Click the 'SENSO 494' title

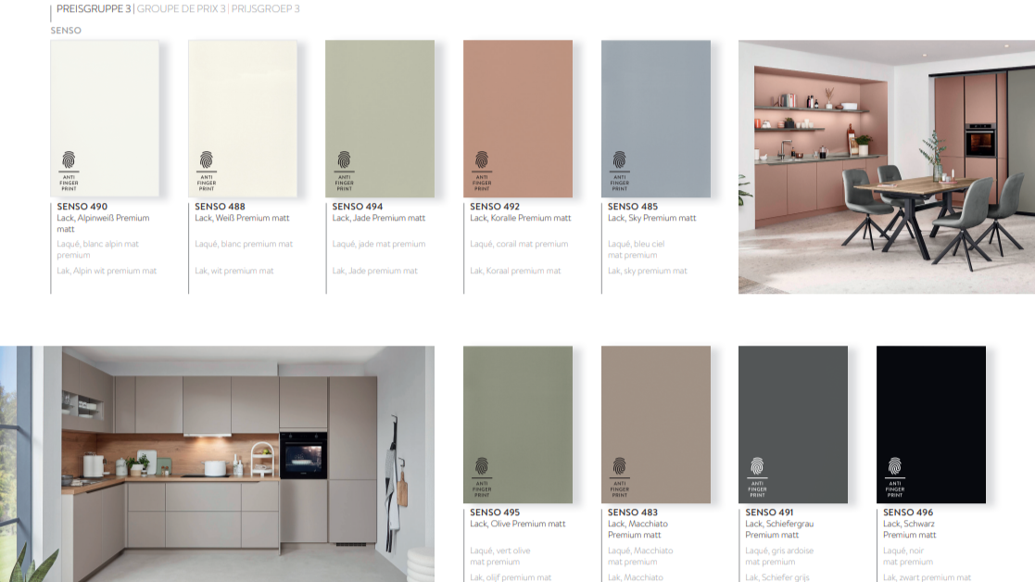click(357, 207)
